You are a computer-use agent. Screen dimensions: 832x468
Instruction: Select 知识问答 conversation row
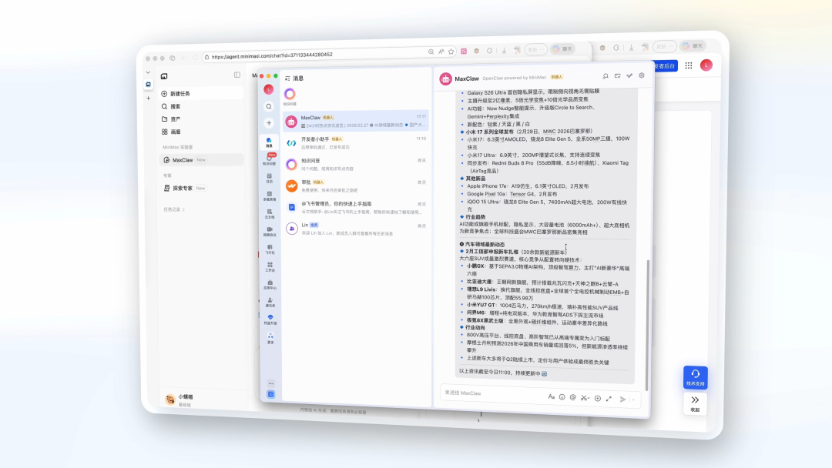click(x=356, y=164)
